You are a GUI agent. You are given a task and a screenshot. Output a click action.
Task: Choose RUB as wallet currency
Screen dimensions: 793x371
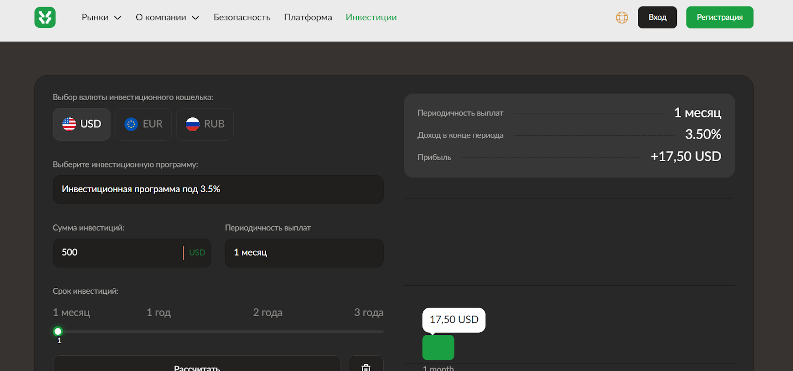[x=205, y=124]
